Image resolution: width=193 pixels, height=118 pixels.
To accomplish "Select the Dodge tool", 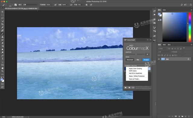I will click(2, 53).
